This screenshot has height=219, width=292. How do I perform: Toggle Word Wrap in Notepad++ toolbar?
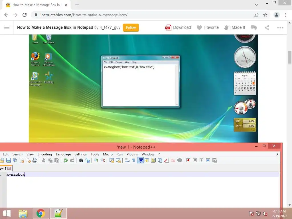click(127, 160)
